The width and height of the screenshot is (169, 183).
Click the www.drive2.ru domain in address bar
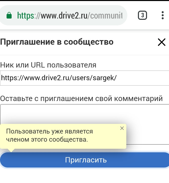(63, 16)
